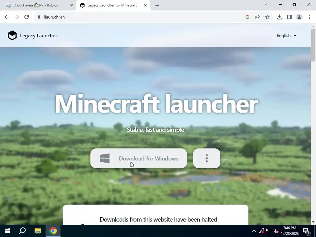Viewport: 316px width, 237px height.
Task: Click Downloads from this website have been halted
Action: (x=158, y=219)
